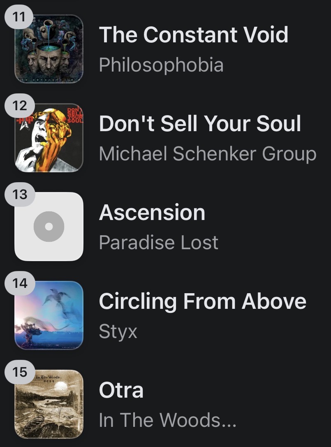Open the Ascension album entry

tap(152, 213)
